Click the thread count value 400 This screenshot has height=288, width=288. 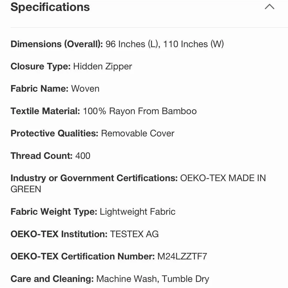(x=83, y=156)
